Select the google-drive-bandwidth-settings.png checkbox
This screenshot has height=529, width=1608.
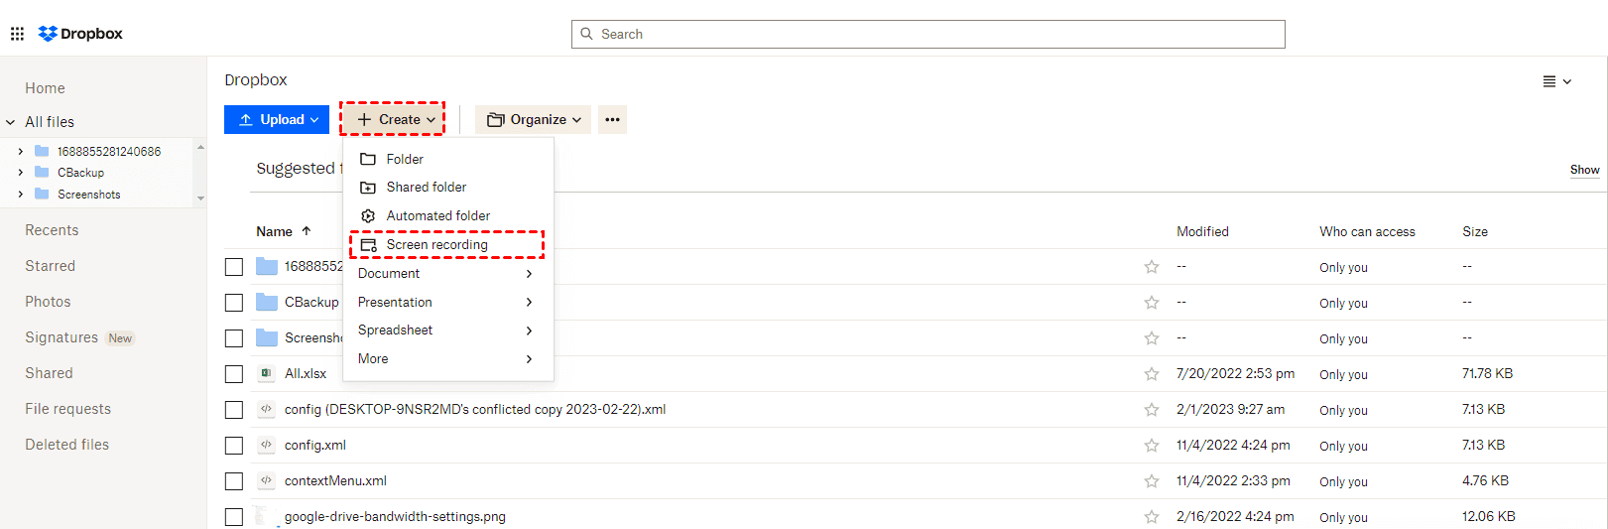[x=234, y=517]
